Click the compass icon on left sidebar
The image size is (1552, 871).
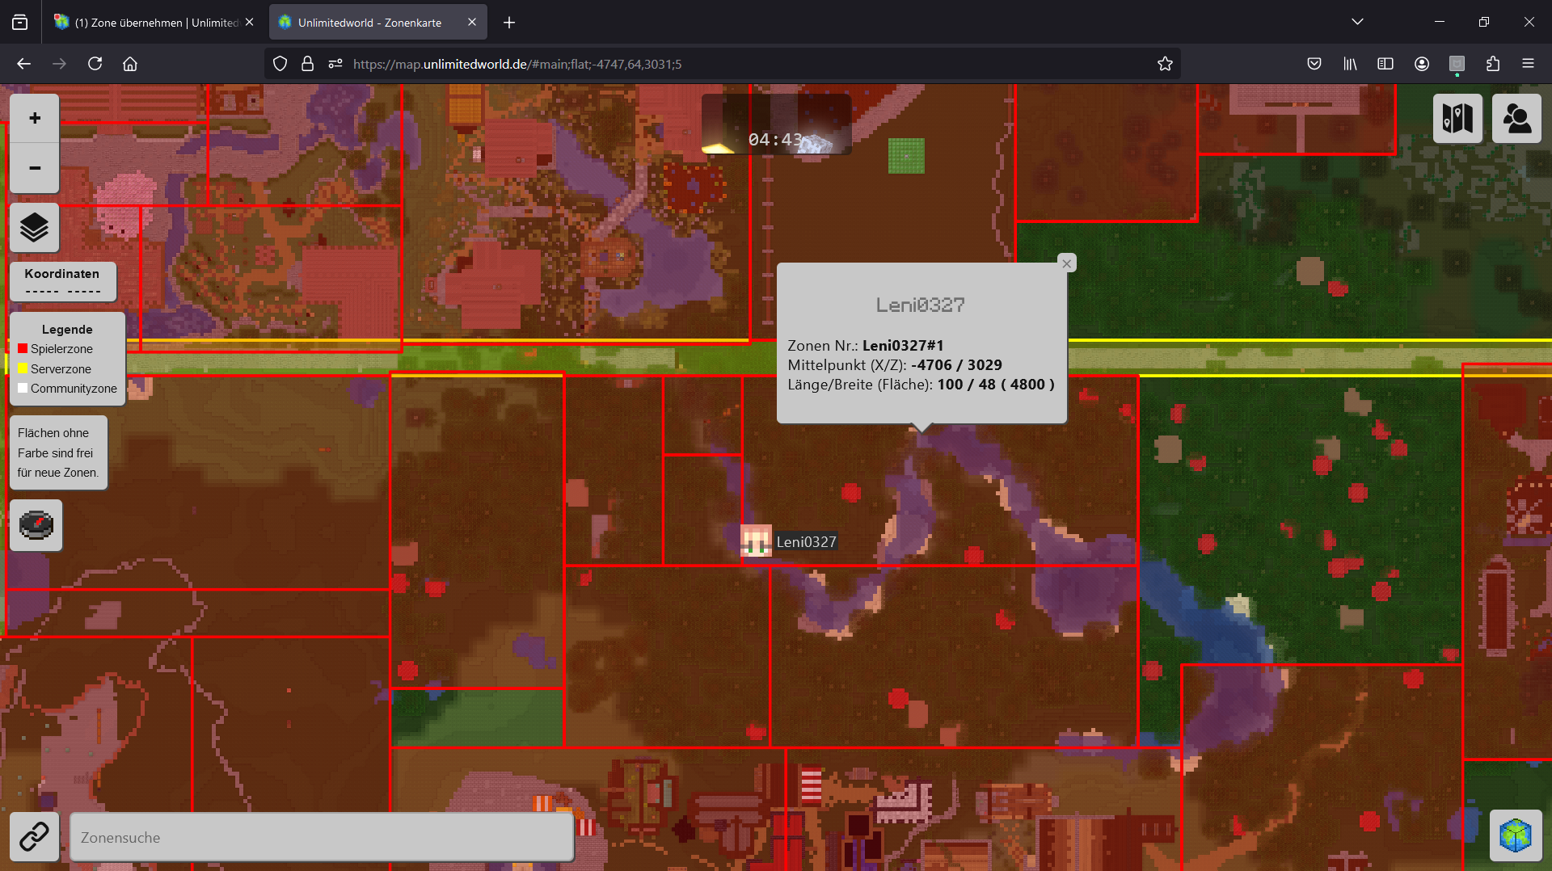(36, 525)
